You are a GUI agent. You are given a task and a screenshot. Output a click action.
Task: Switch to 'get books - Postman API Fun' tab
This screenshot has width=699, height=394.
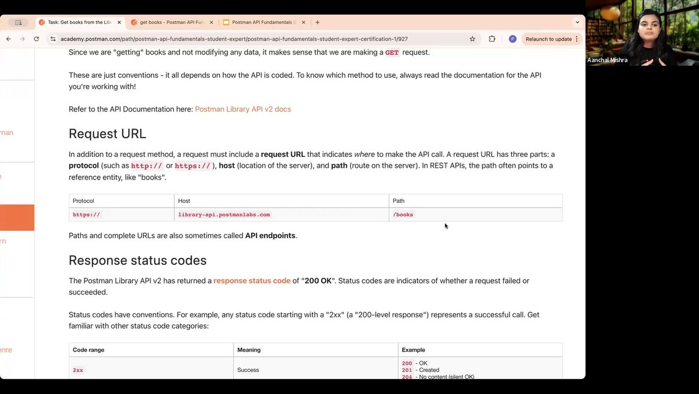point(171,22)
